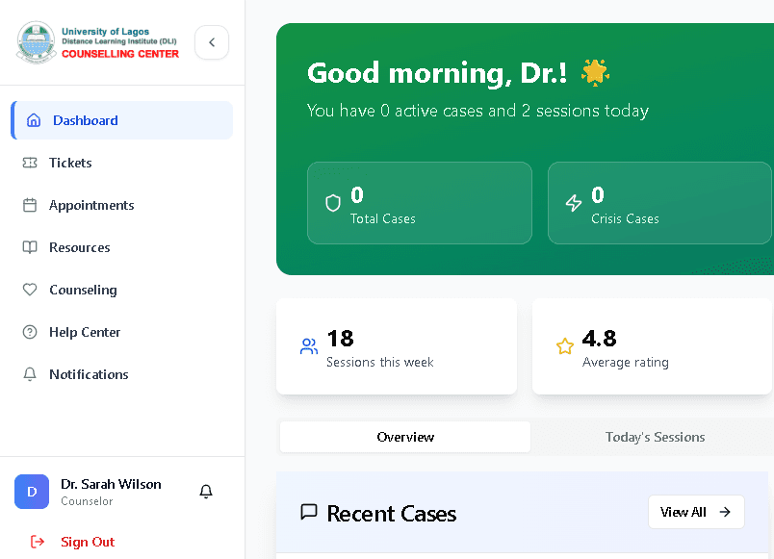The image size is (774, 559).
Task: Click the Appointments calendar icon
Action: (x=30, y=205)
